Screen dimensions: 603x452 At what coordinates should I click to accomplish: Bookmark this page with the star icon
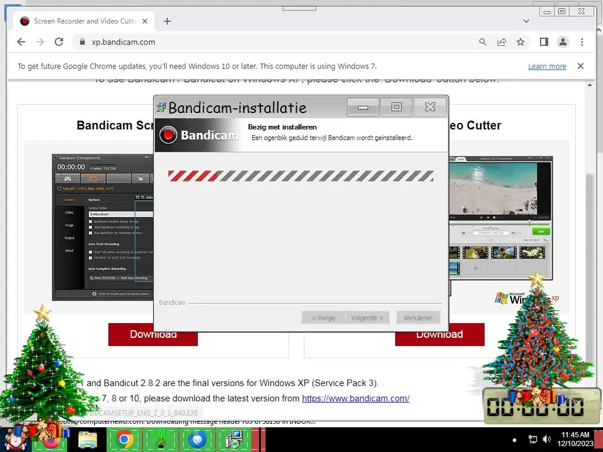pos(521,42)
